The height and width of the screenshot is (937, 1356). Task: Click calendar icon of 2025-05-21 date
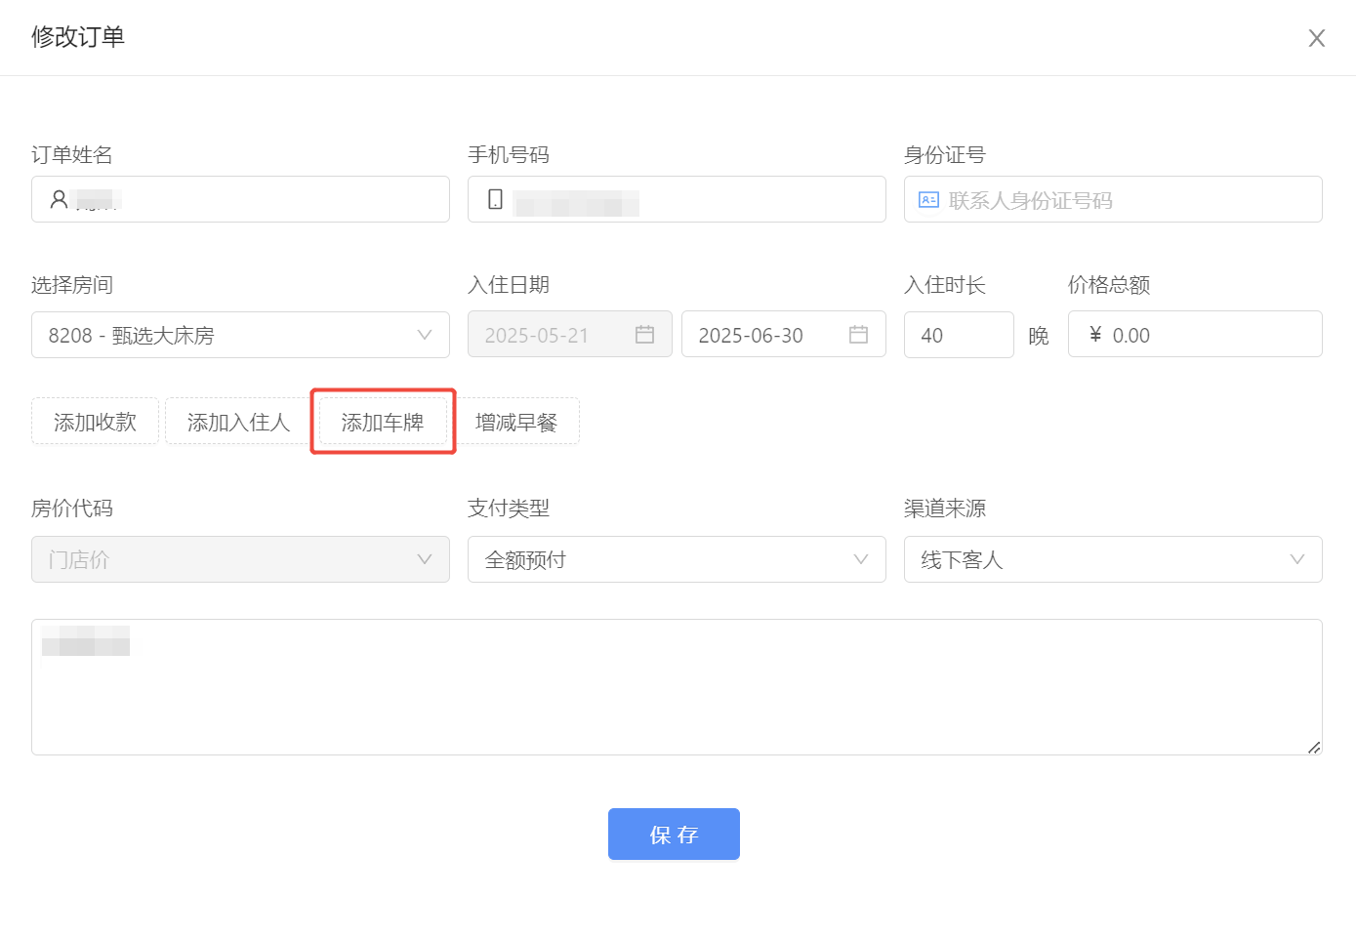644,335
